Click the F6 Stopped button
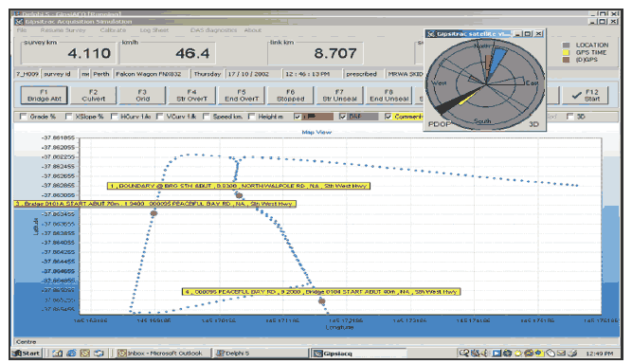 coord(291,96)
